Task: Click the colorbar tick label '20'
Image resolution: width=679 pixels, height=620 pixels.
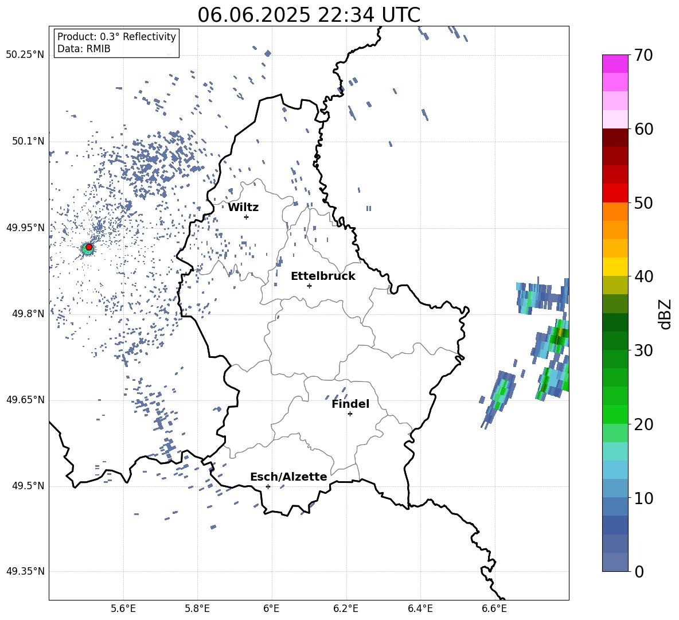Action: tap(643, 424)
